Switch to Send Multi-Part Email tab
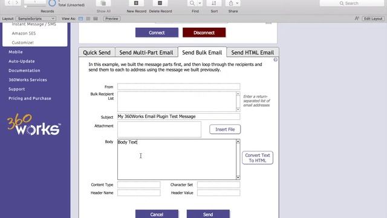The image size is (387, 218). pos(146,53)
